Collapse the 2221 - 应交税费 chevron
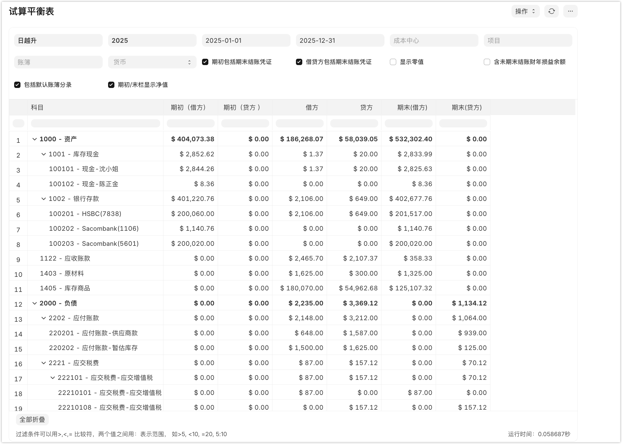The image size is (622, 444). click(44, 363)
